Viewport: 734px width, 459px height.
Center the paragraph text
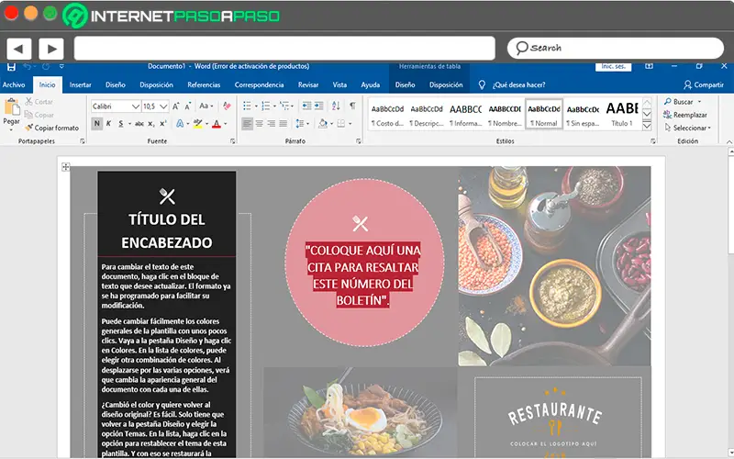260,124
